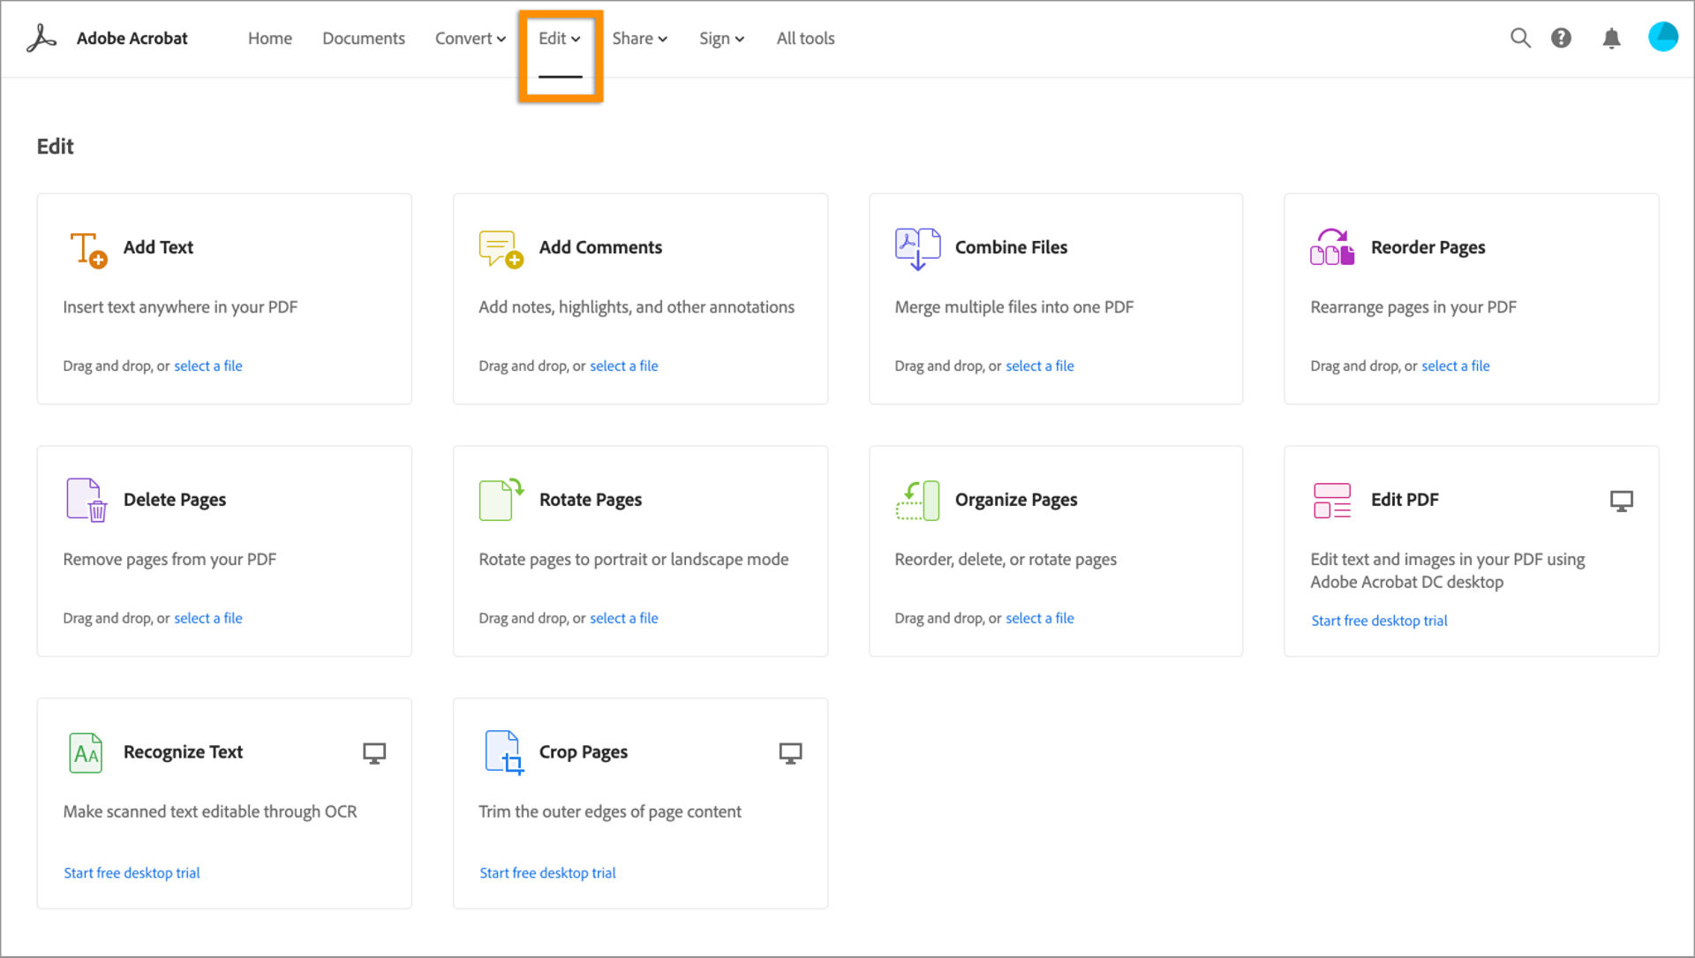Viewport: 1695px width, 958px height.
Task: Open notifications bell icon
Action: coord(1611,38)
